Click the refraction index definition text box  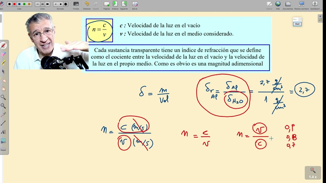pyautogui.click(x=178, y=58)
